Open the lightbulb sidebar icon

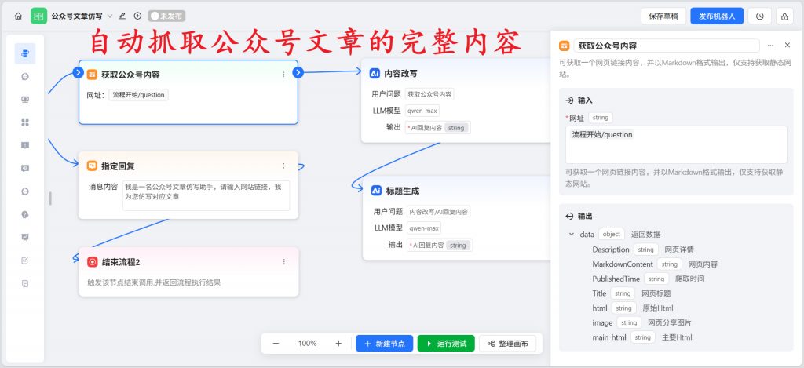click(25, 214)
